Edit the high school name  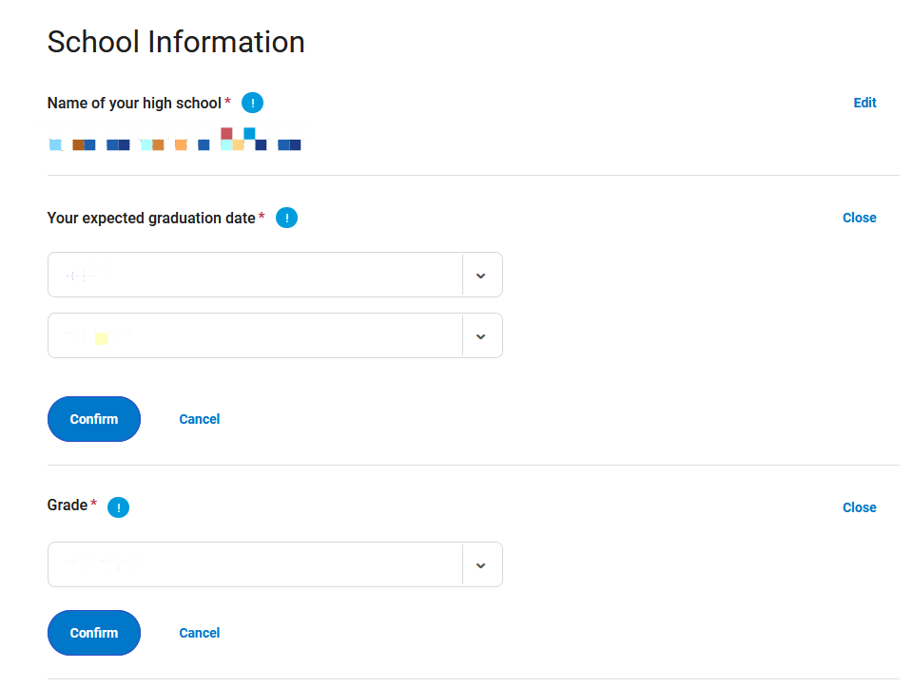(864, 103)
